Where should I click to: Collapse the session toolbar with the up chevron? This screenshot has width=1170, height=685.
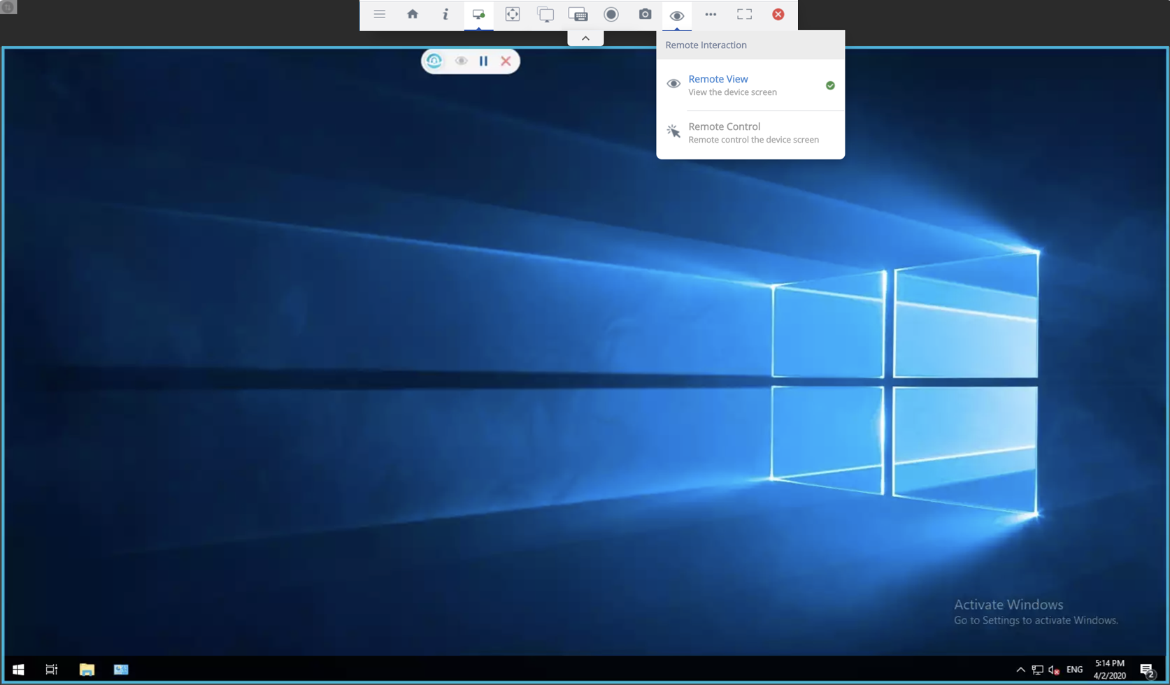coord(585,38)
